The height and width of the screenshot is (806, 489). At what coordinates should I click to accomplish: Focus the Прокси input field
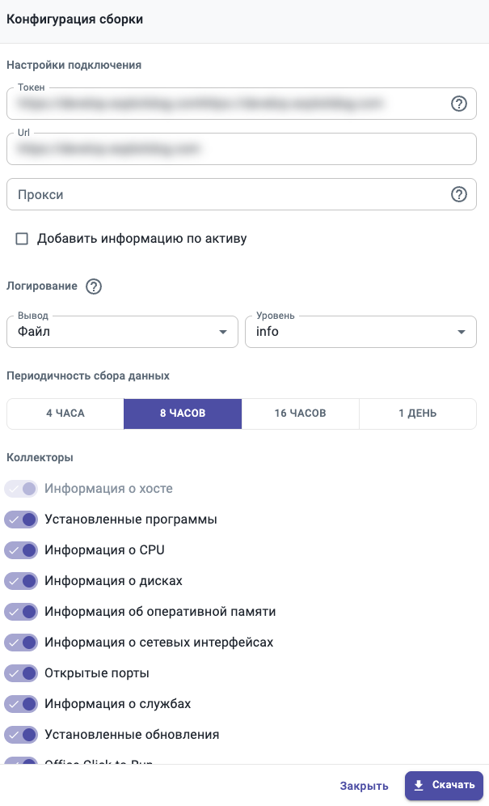pyautogui.click(x=226, y=194)
